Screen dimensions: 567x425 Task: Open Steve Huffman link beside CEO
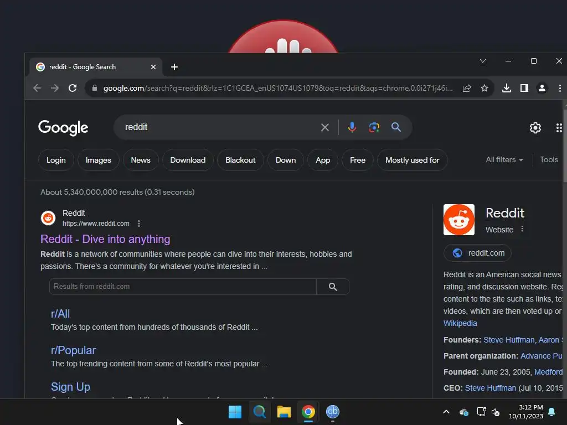(491, 388)
